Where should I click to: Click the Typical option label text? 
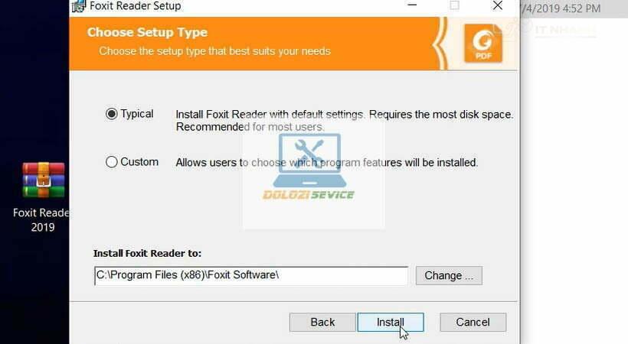coord(137,114)
